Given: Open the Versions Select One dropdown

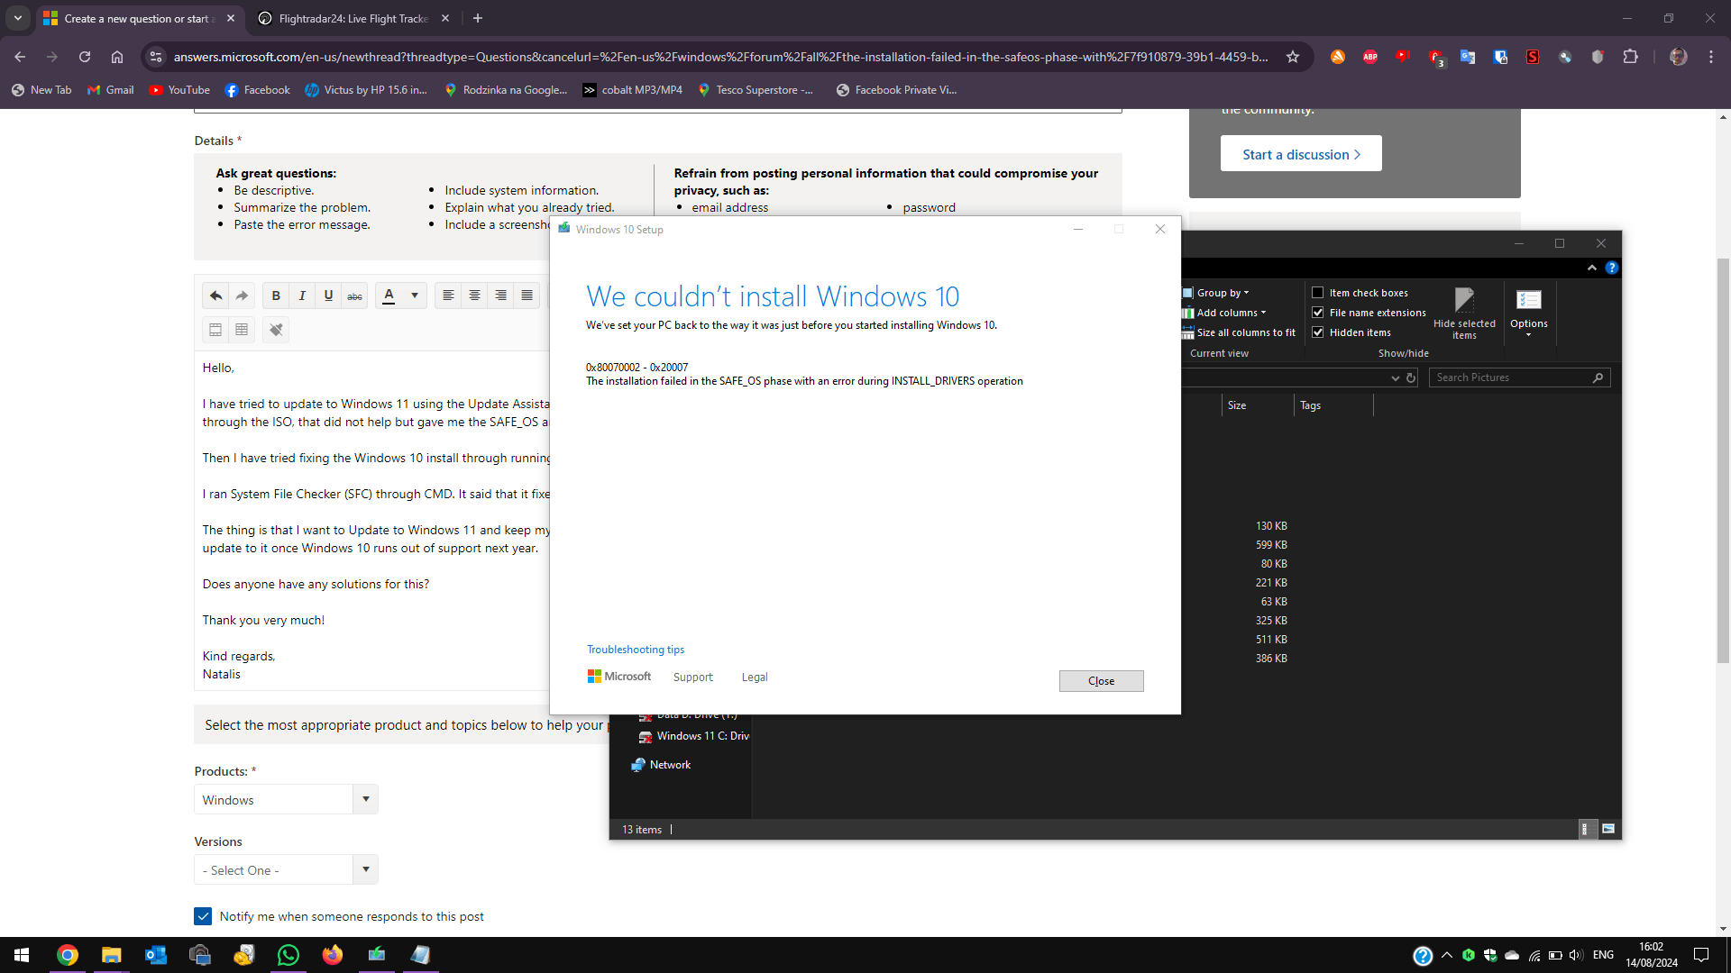Looking at the screenshot, I should (x=365, y=869).
